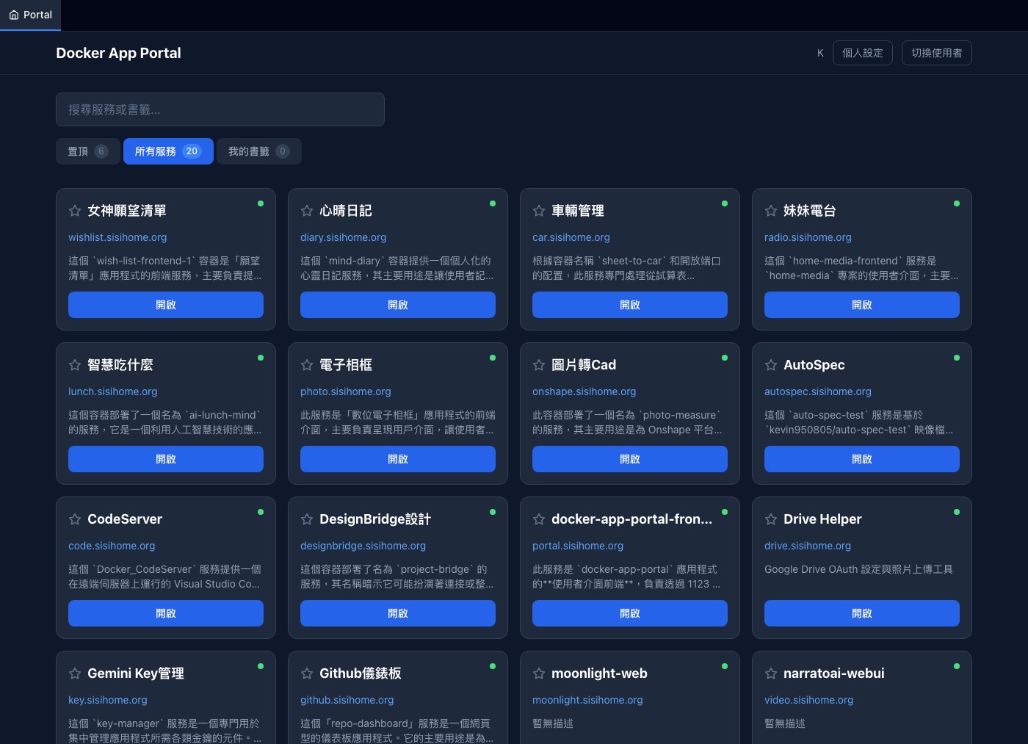This screenshot has height=744, width=1028.
Task: Star the 智慧吃什麼 service card
Action: coord(75,365)
